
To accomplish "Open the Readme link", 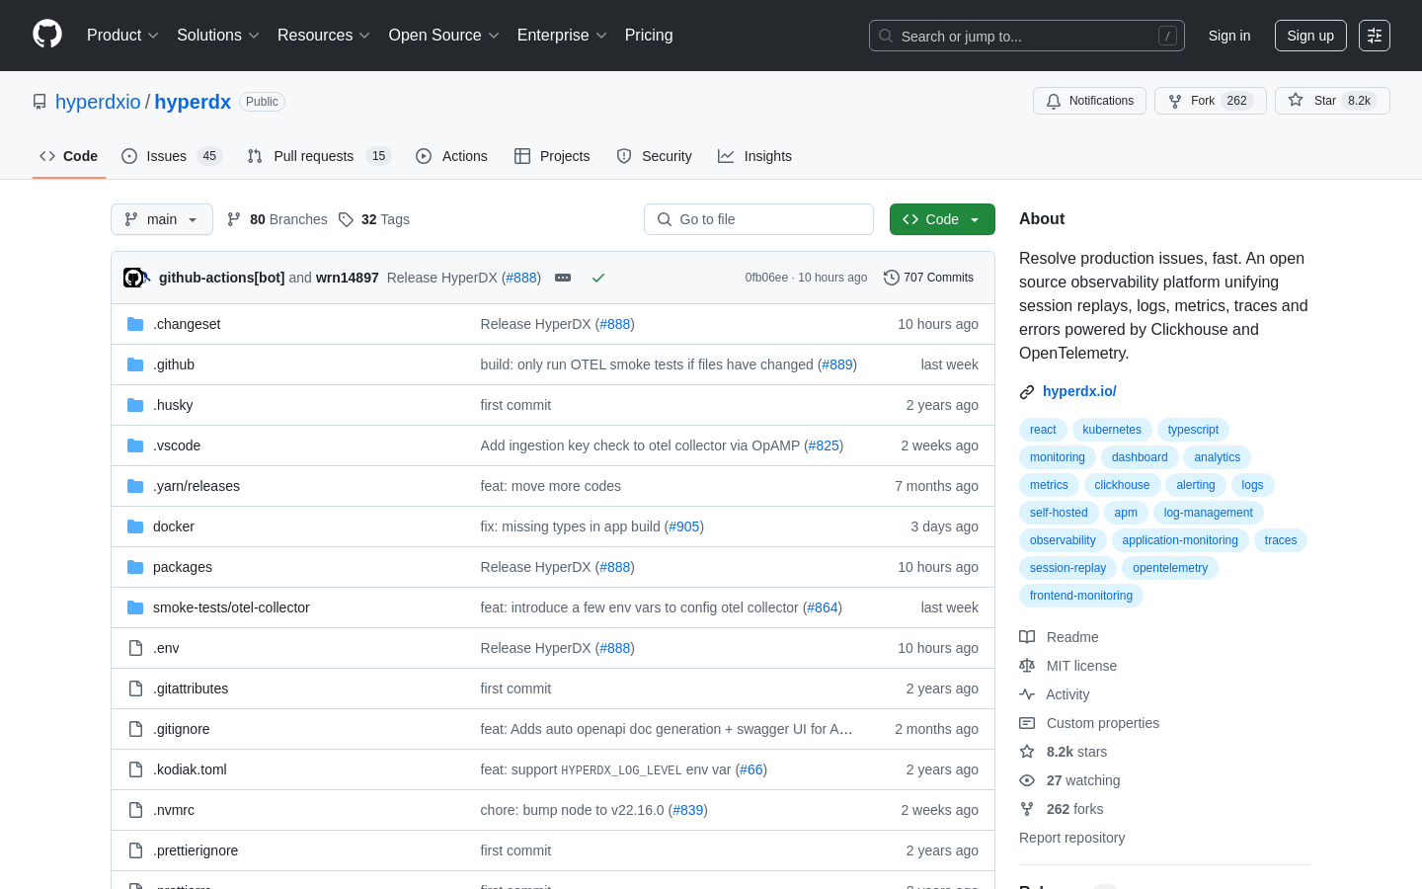I will click(x=1059, y=637).
